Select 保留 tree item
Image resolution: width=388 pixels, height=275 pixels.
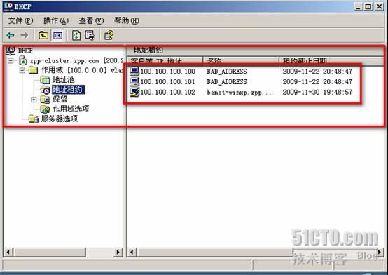60,100
